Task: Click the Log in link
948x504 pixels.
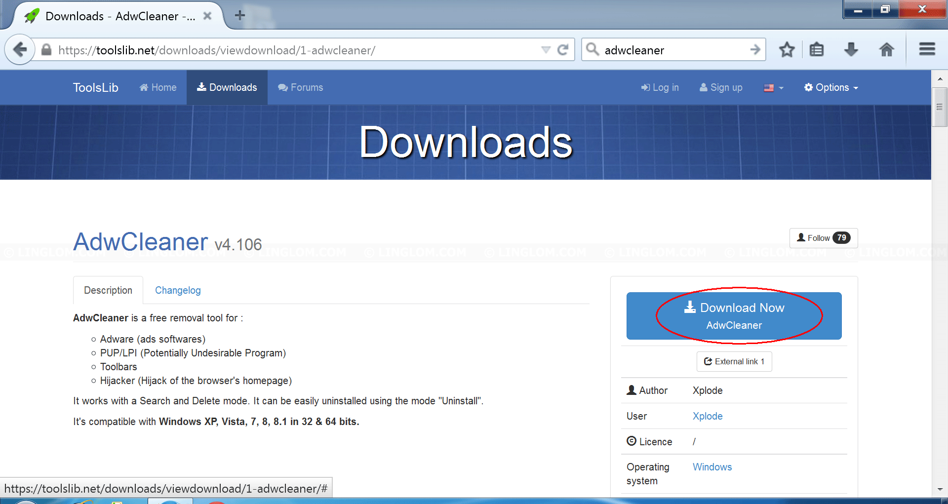Action: pos(660,87)
